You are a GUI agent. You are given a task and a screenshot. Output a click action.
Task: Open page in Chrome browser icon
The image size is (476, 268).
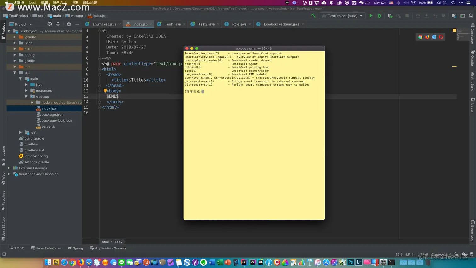pyautogui.click(x=420, y=37)
